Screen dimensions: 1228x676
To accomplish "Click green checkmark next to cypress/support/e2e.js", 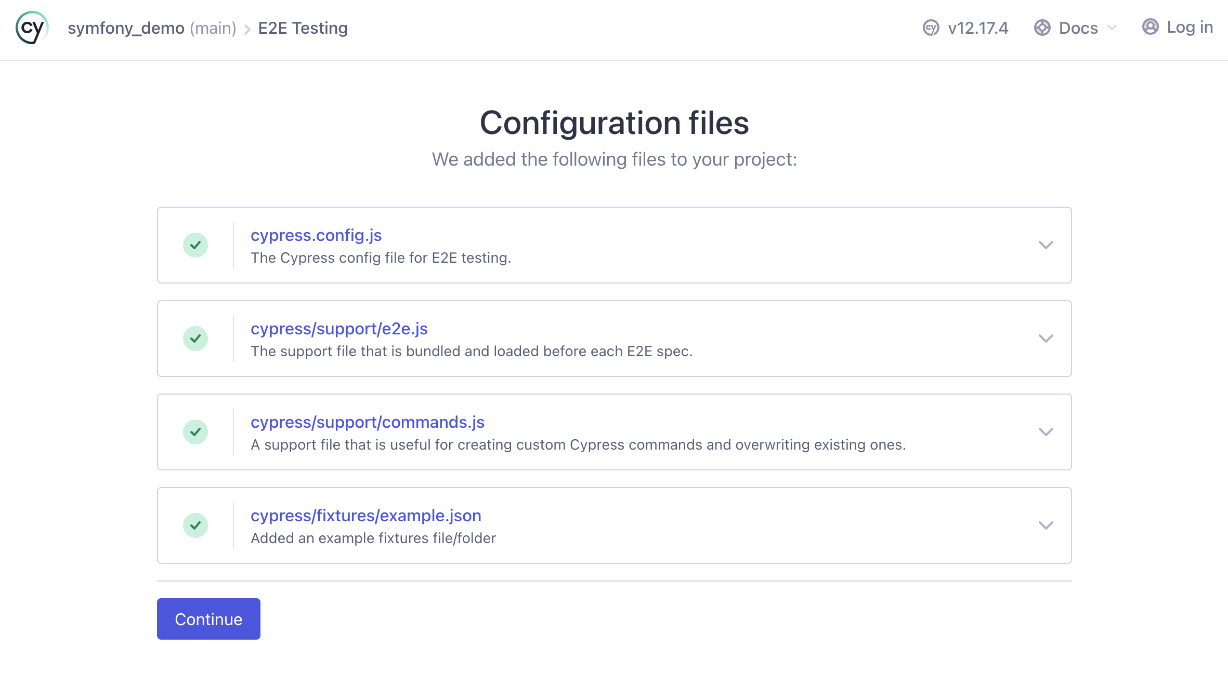I will (x=195, y=339).
